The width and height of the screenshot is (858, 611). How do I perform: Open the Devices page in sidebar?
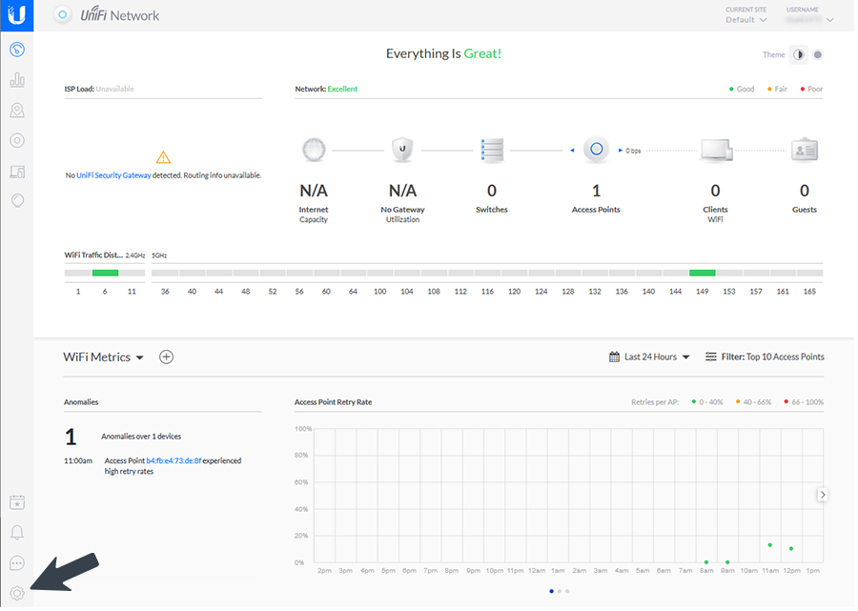[x=16, y=141]
